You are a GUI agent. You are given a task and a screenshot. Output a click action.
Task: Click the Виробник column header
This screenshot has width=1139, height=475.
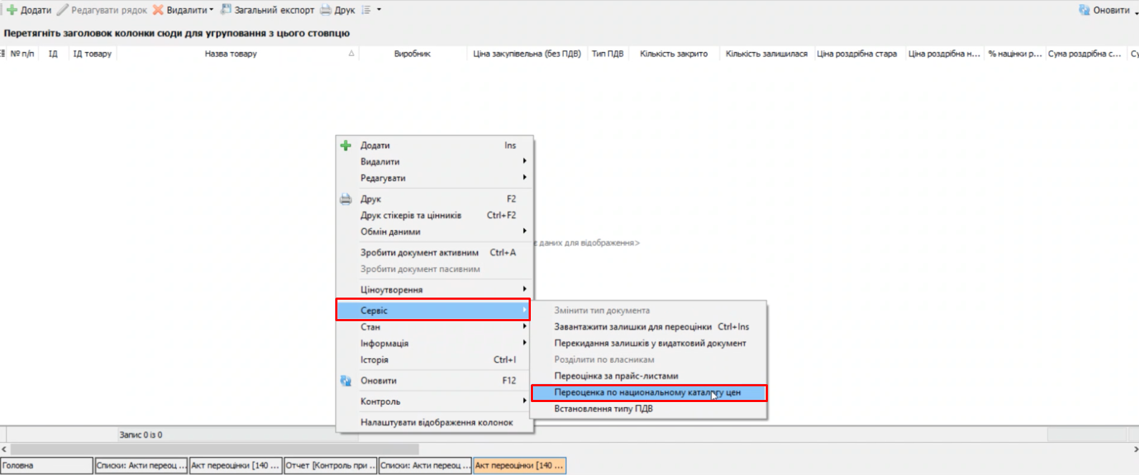(x=412, y=54)
